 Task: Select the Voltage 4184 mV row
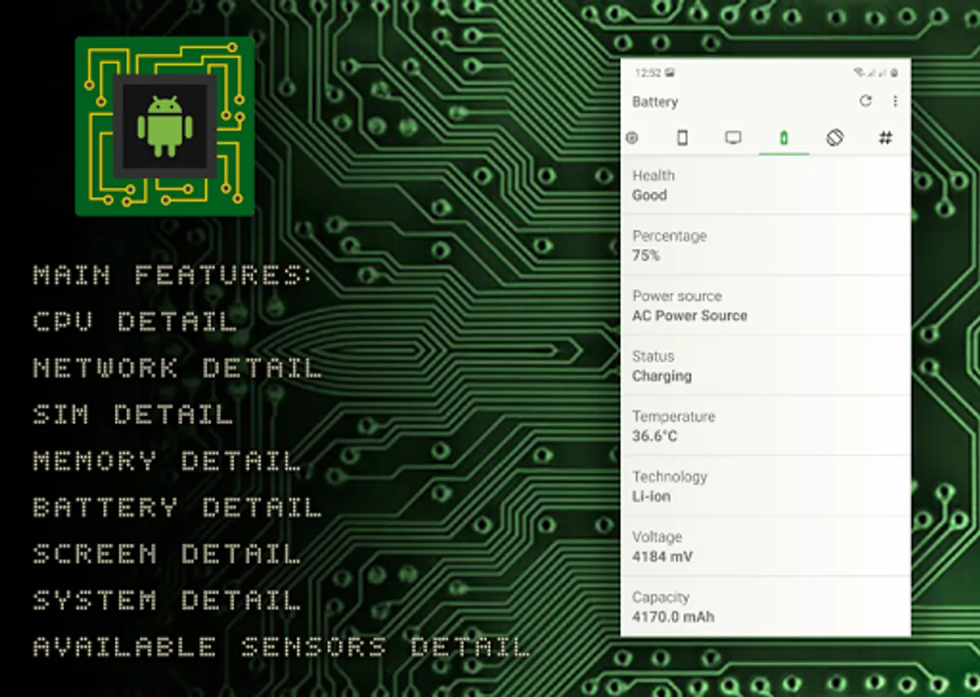click(766, 547)
